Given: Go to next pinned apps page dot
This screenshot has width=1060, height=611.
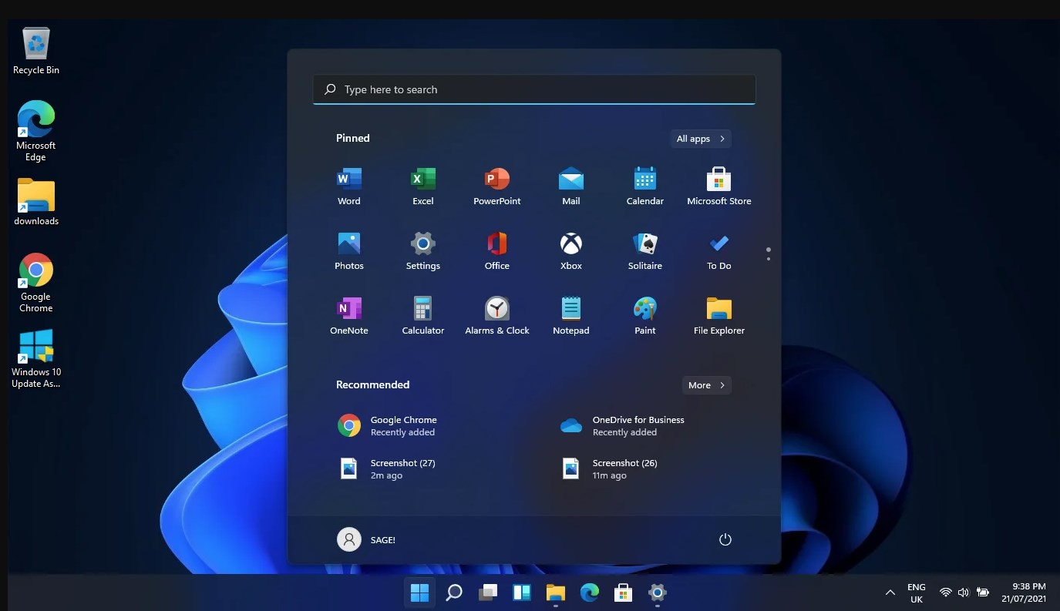Looking at the screenshot, I should (x=769, y=259).
